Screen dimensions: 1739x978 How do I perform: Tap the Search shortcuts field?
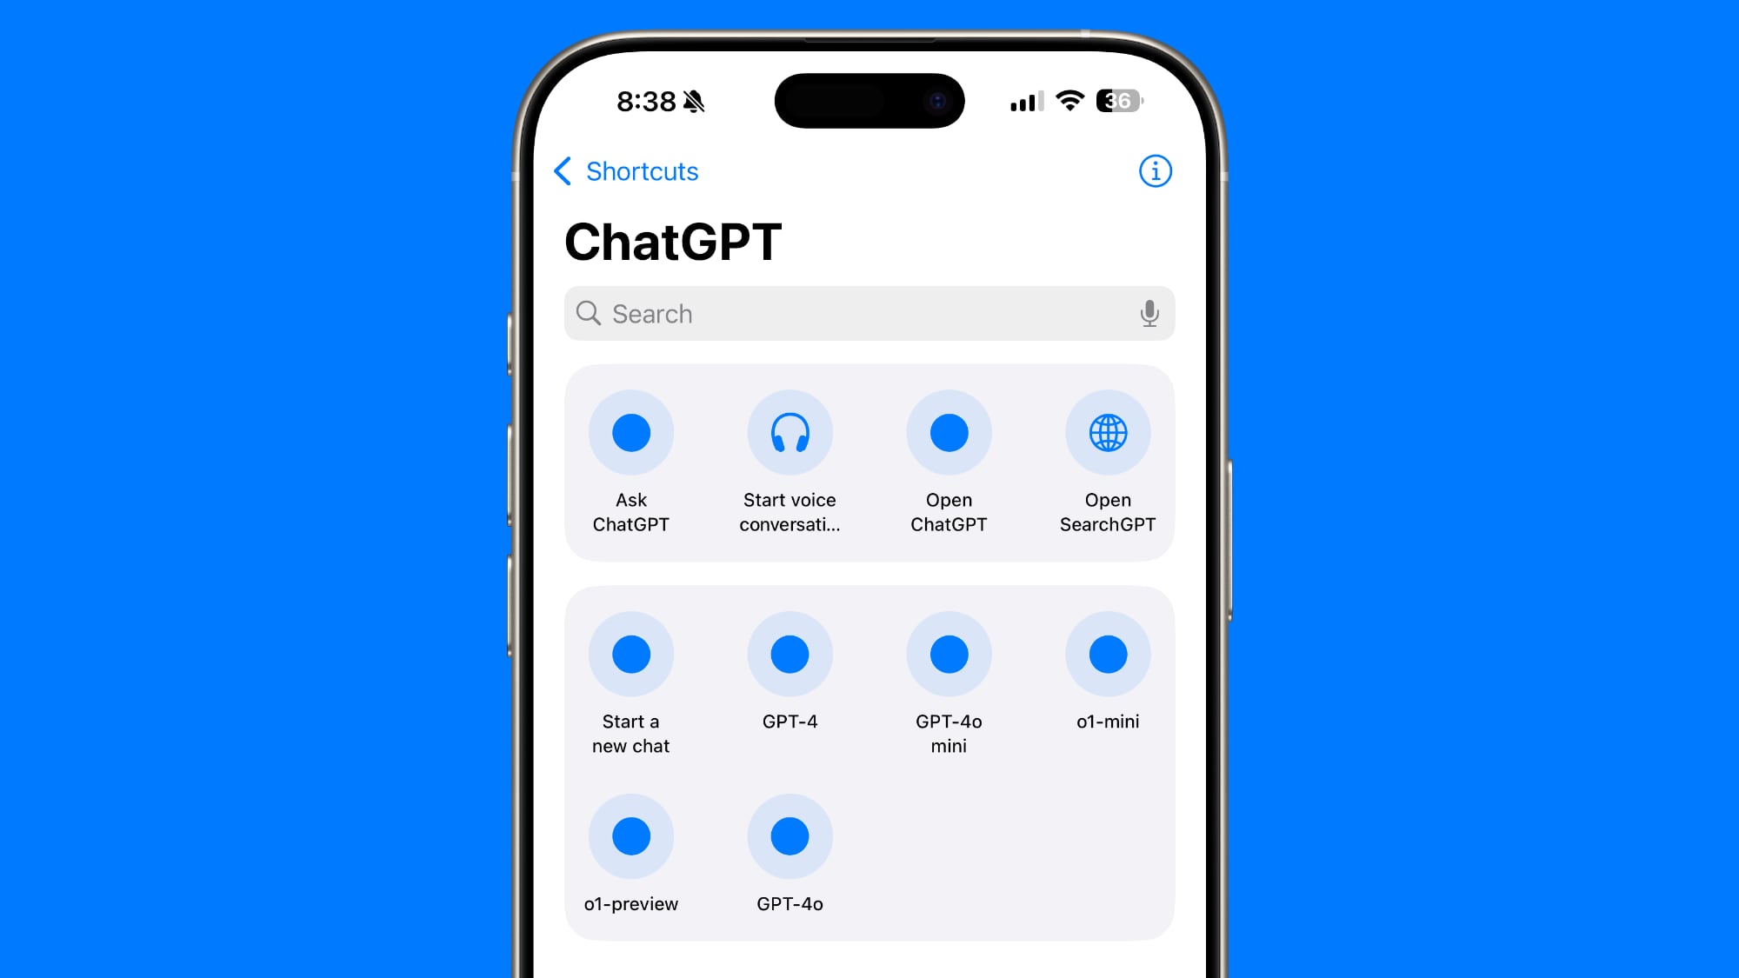click(x=869, y=312)
